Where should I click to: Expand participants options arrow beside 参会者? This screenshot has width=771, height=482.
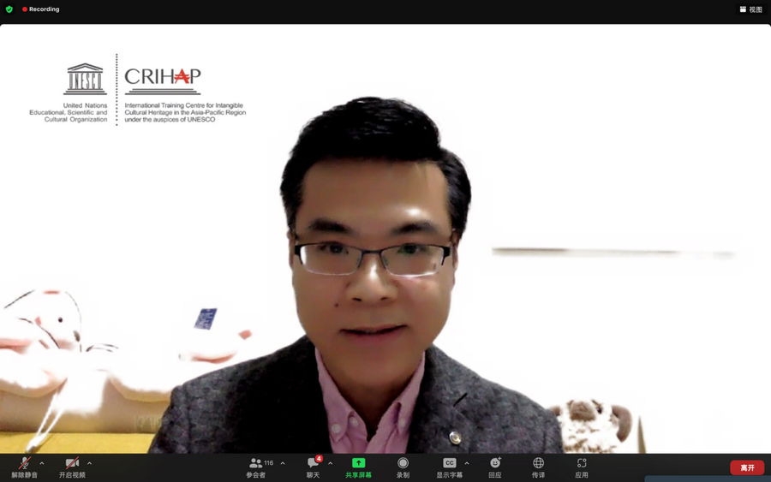pyautogui.click(x=283, y=463)
